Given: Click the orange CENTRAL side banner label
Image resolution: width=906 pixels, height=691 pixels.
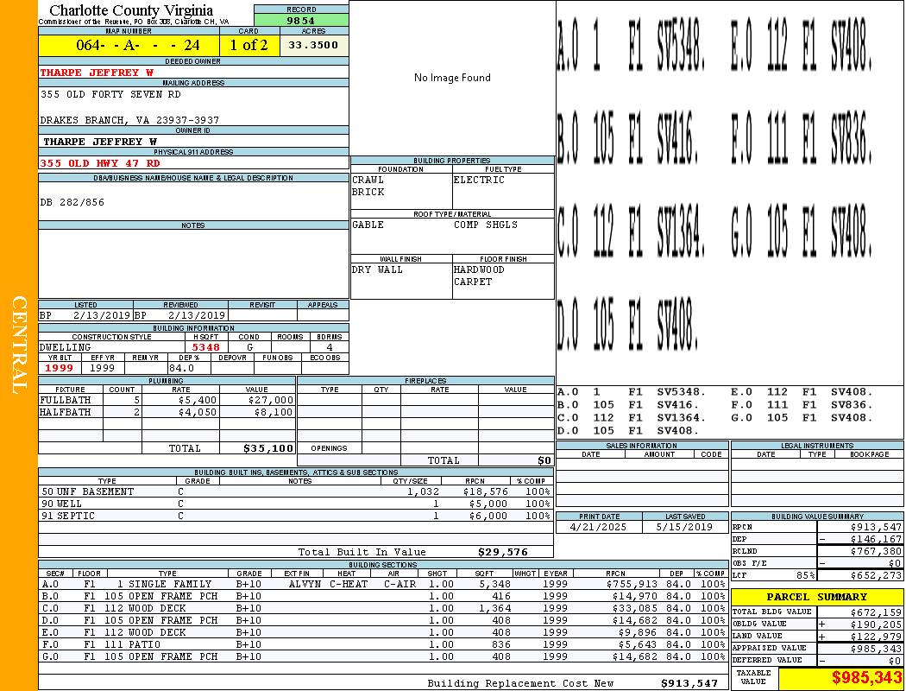Looking at the screenshot, I should pyautogui.click(x=19, y=345).
